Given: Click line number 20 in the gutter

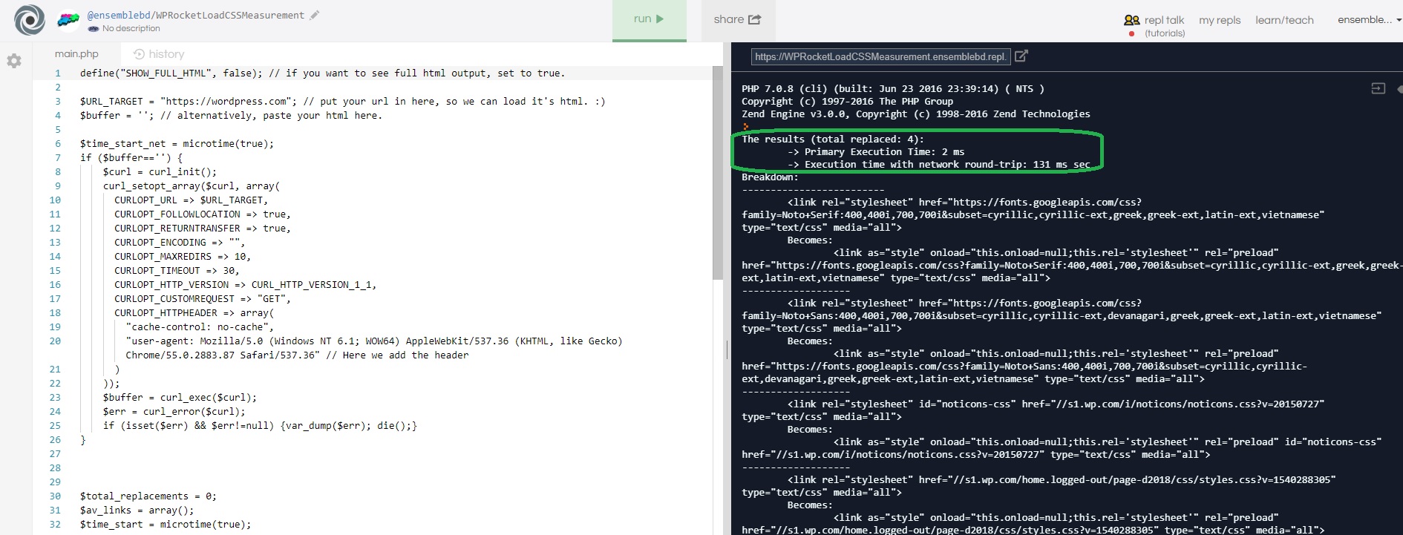Looking at the screenshot, I should coord(55,341).
